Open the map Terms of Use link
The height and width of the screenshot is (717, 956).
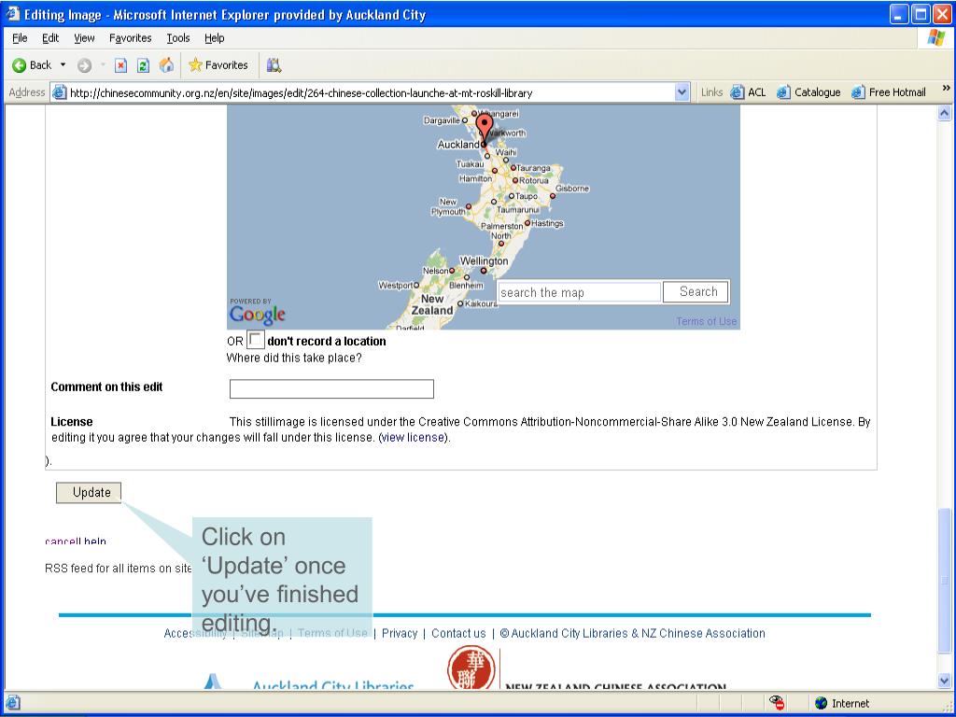(x=706, y=321)
